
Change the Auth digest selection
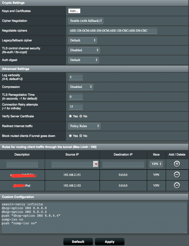[84, 60]
